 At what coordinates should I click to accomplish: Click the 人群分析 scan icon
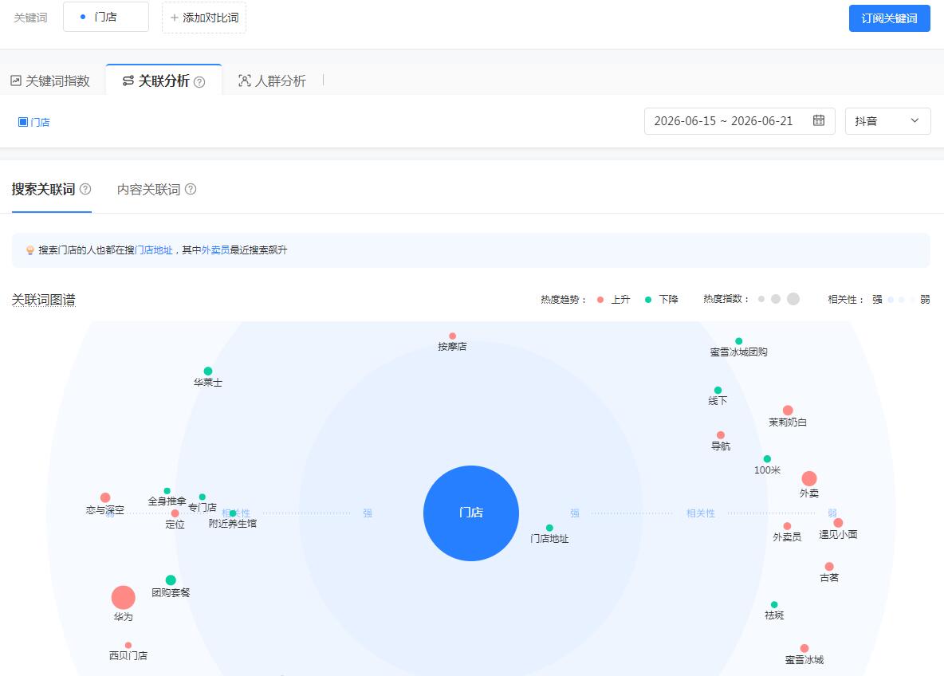point(245,81)
